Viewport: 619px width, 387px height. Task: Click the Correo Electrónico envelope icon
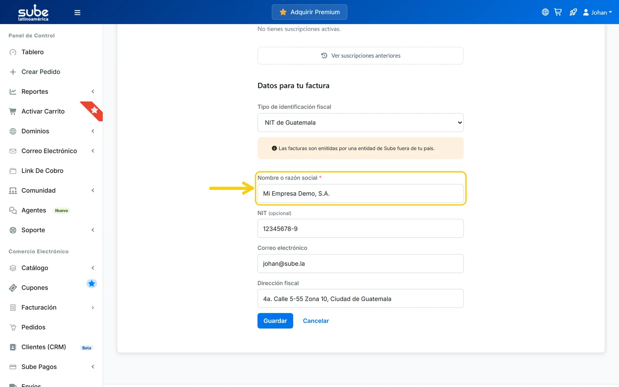(13, 151)
